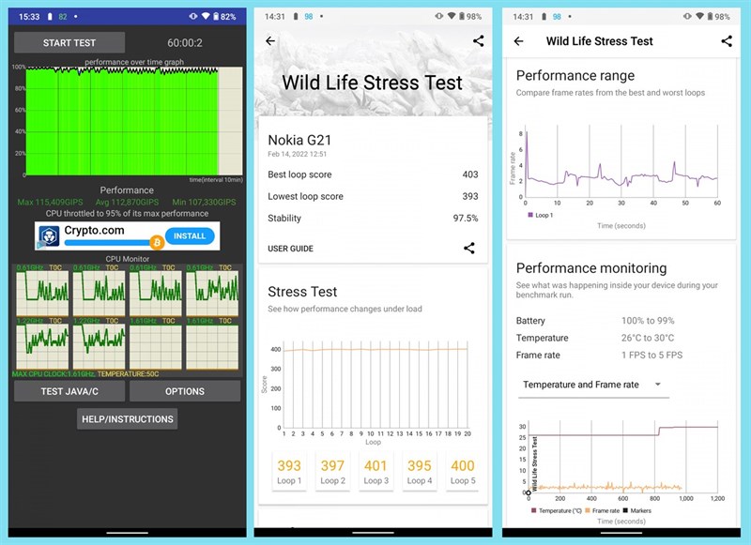Go back from the Nokia G21 result screen
This screenshot has width=751, height=545.
pos(270,41)
